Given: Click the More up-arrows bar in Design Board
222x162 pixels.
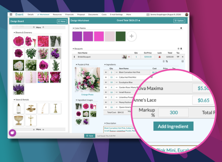Looking at the screenshot, I should [38, 27].
